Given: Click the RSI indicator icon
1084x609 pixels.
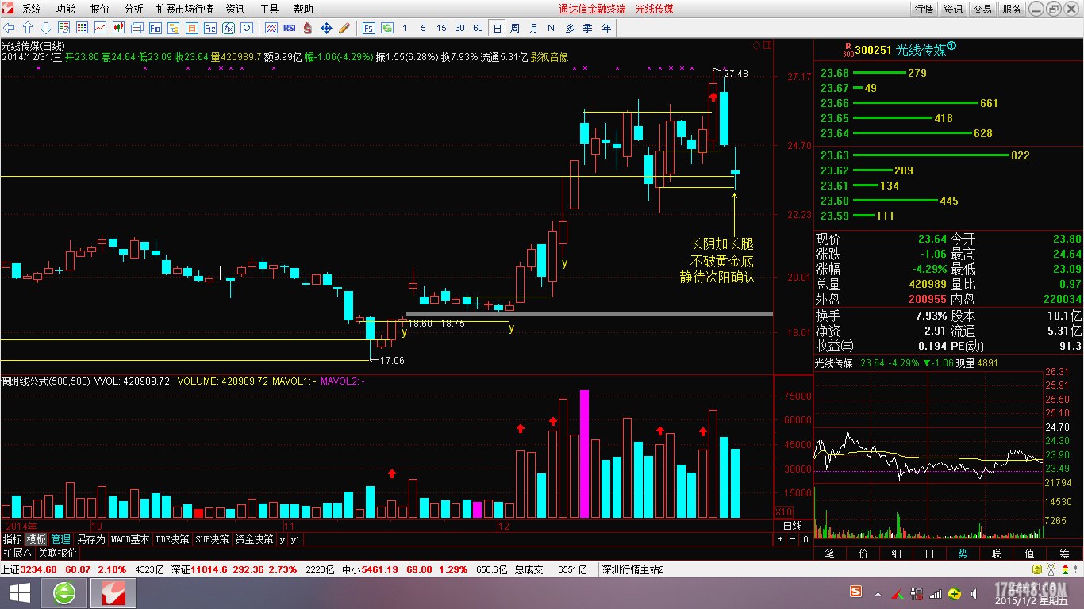Looking at the screenshot, I should coord(290,28).
